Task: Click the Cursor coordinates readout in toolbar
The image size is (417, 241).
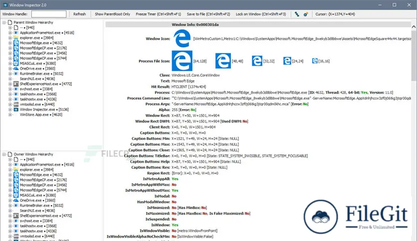Action: tap(335, 14)
